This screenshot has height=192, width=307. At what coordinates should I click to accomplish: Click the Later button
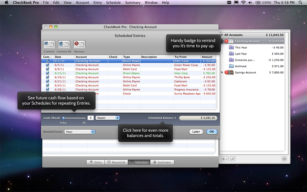pyautogui.click(x=196, y=132)
